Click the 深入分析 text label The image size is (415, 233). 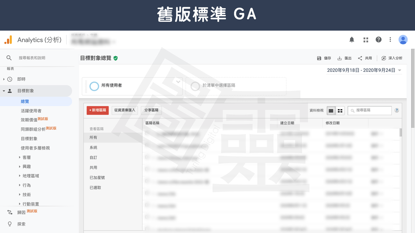(x=395, y=58)
